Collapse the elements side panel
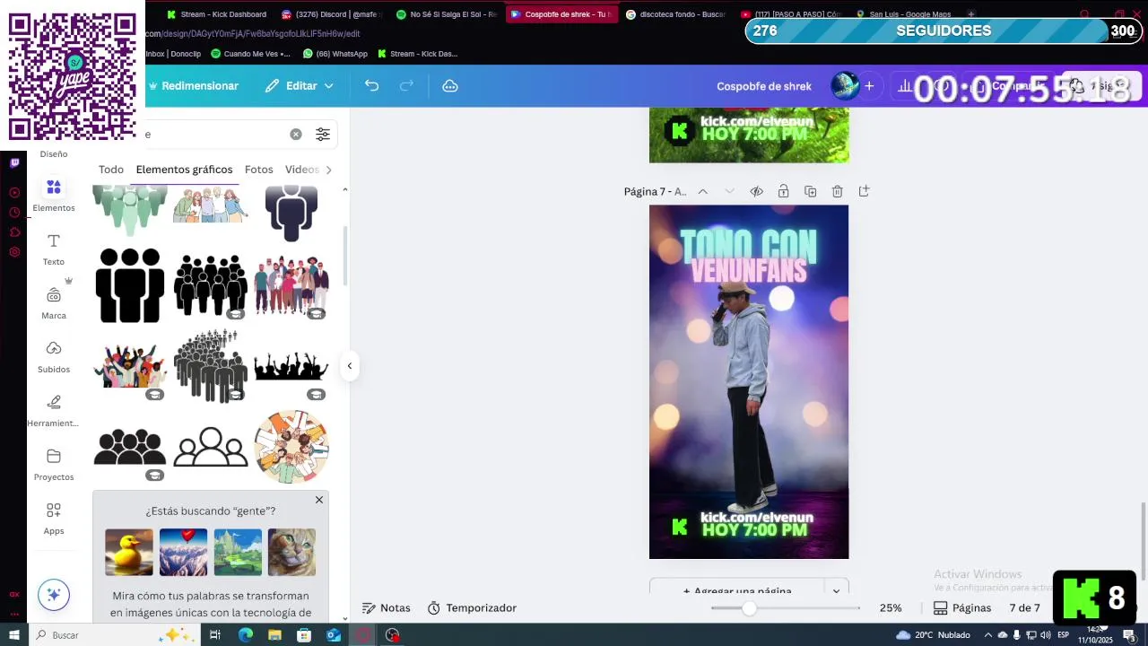 350,366
